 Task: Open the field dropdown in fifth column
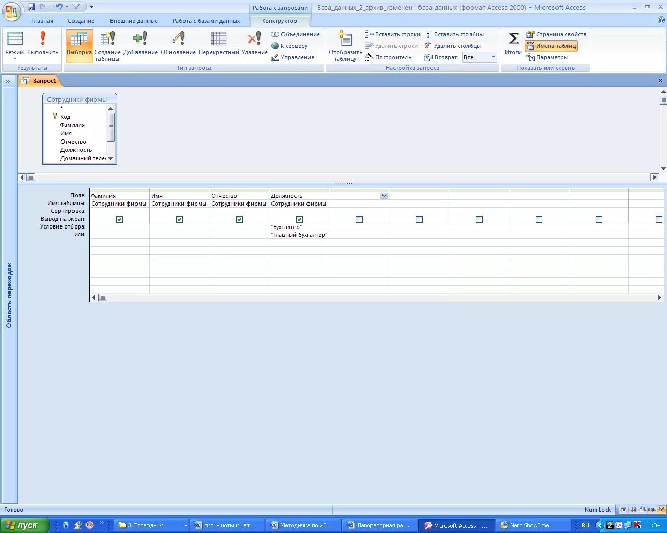point(384,196)
